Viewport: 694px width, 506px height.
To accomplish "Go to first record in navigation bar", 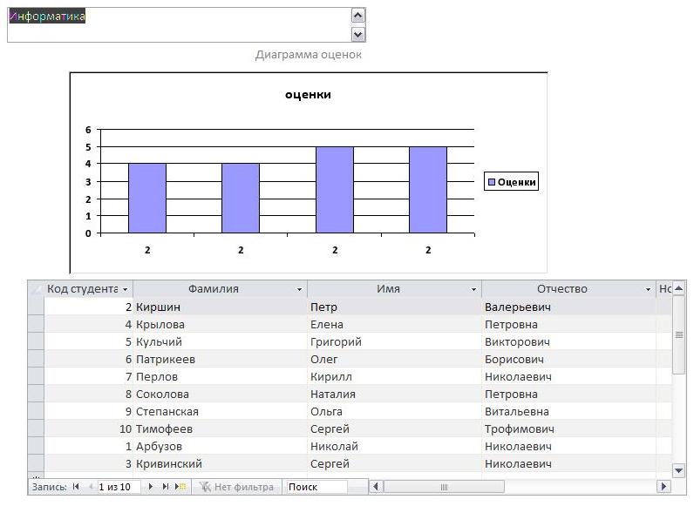I will pyautogui.click(x=76, y=487).
